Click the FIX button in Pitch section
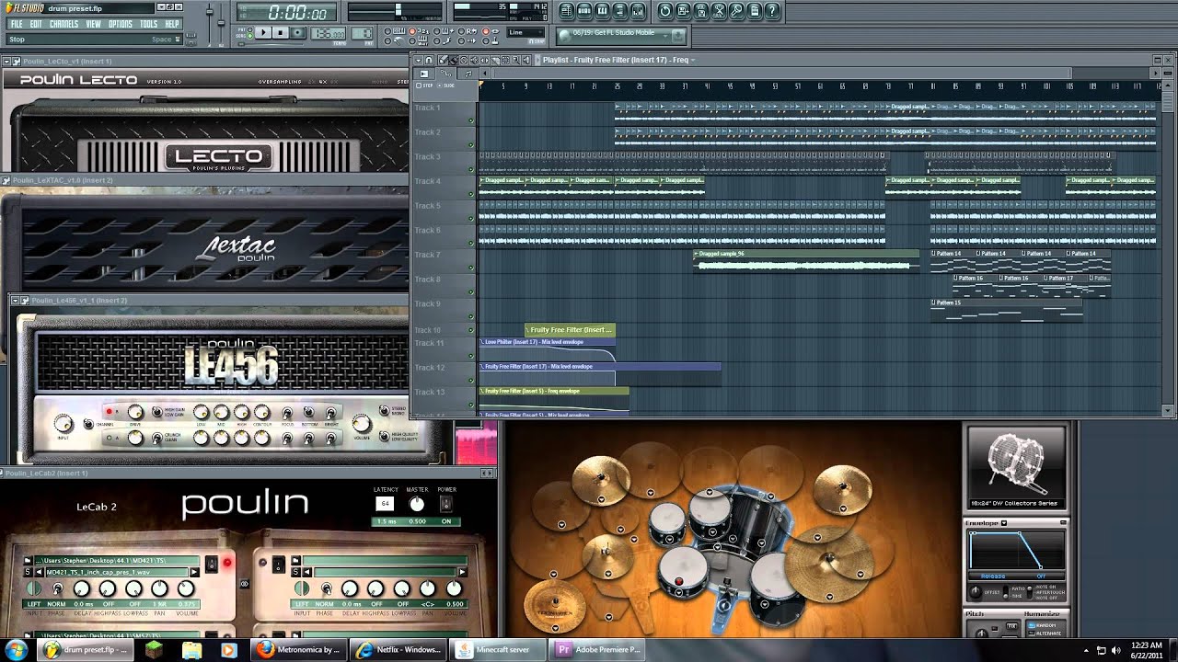1178x662 pixels. click(x=1011, y=626)
